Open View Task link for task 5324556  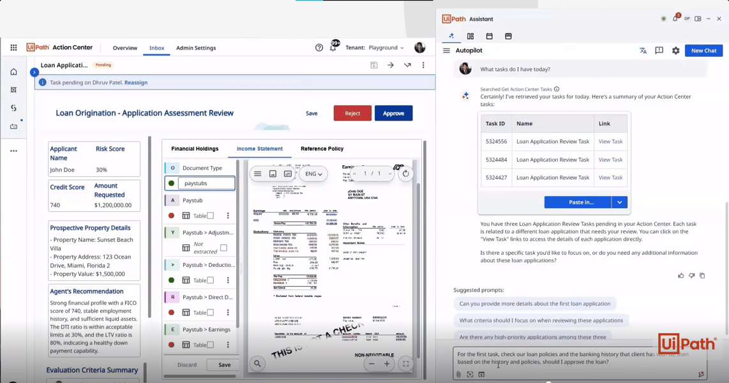click(610, 141)
